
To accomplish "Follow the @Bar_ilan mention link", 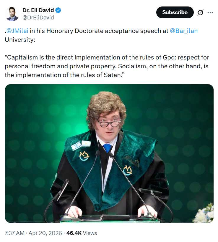I will coord(184,31).
